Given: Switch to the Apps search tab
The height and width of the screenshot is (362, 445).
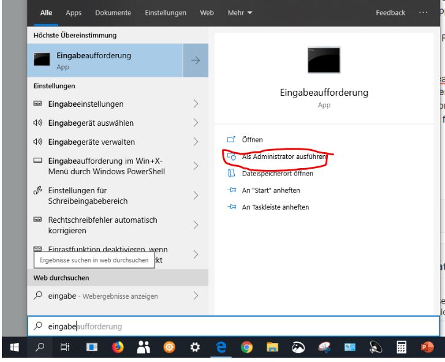Looking at the screenshot, I should pos(74,13).
